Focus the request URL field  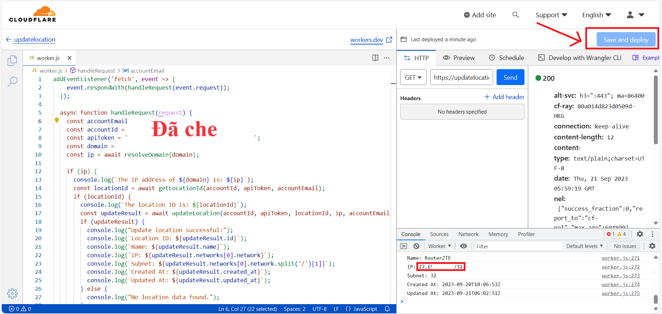pyautogui.click(x=462, y=77)
